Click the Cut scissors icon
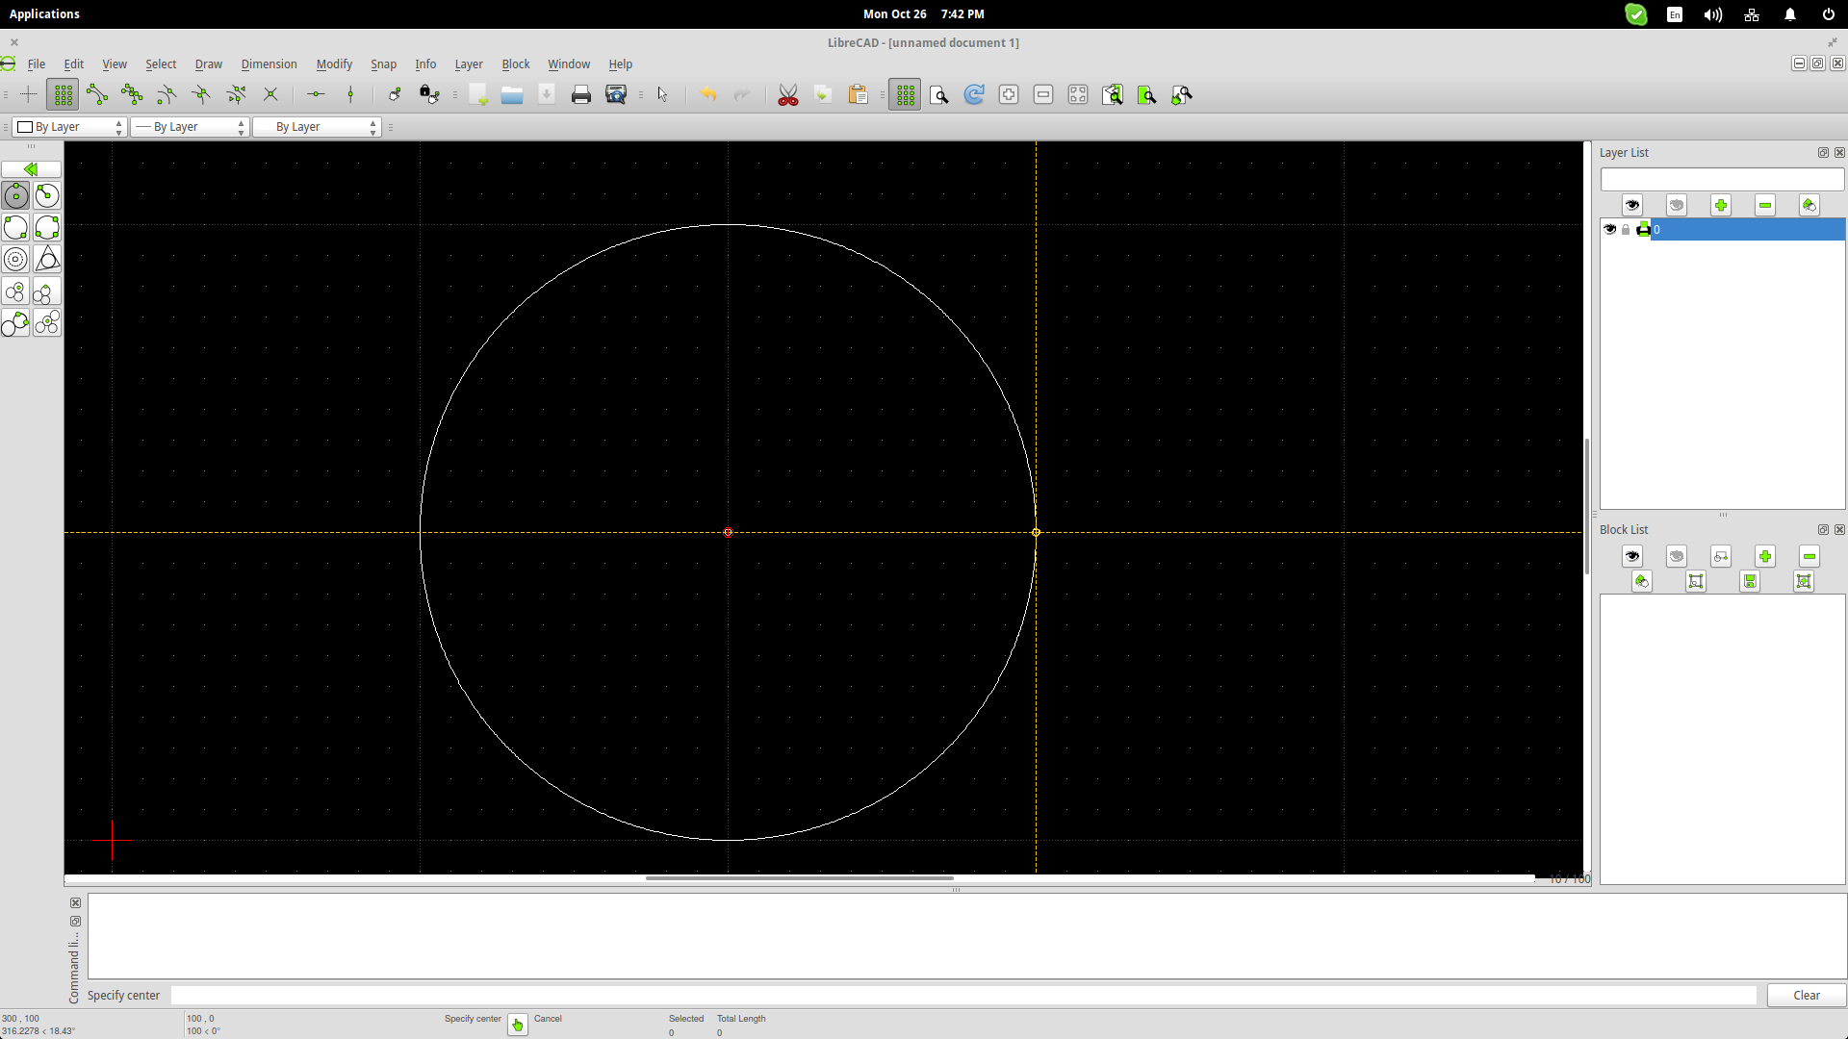1848x1039 pixels. (x=788, y=94)
